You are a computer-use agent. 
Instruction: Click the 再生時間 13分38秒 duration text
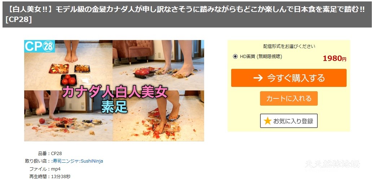click(50, 177)
